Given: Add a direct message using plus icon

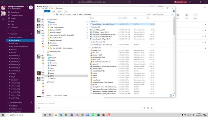Looking at the screenshot, I should click(x=31, y=102).
